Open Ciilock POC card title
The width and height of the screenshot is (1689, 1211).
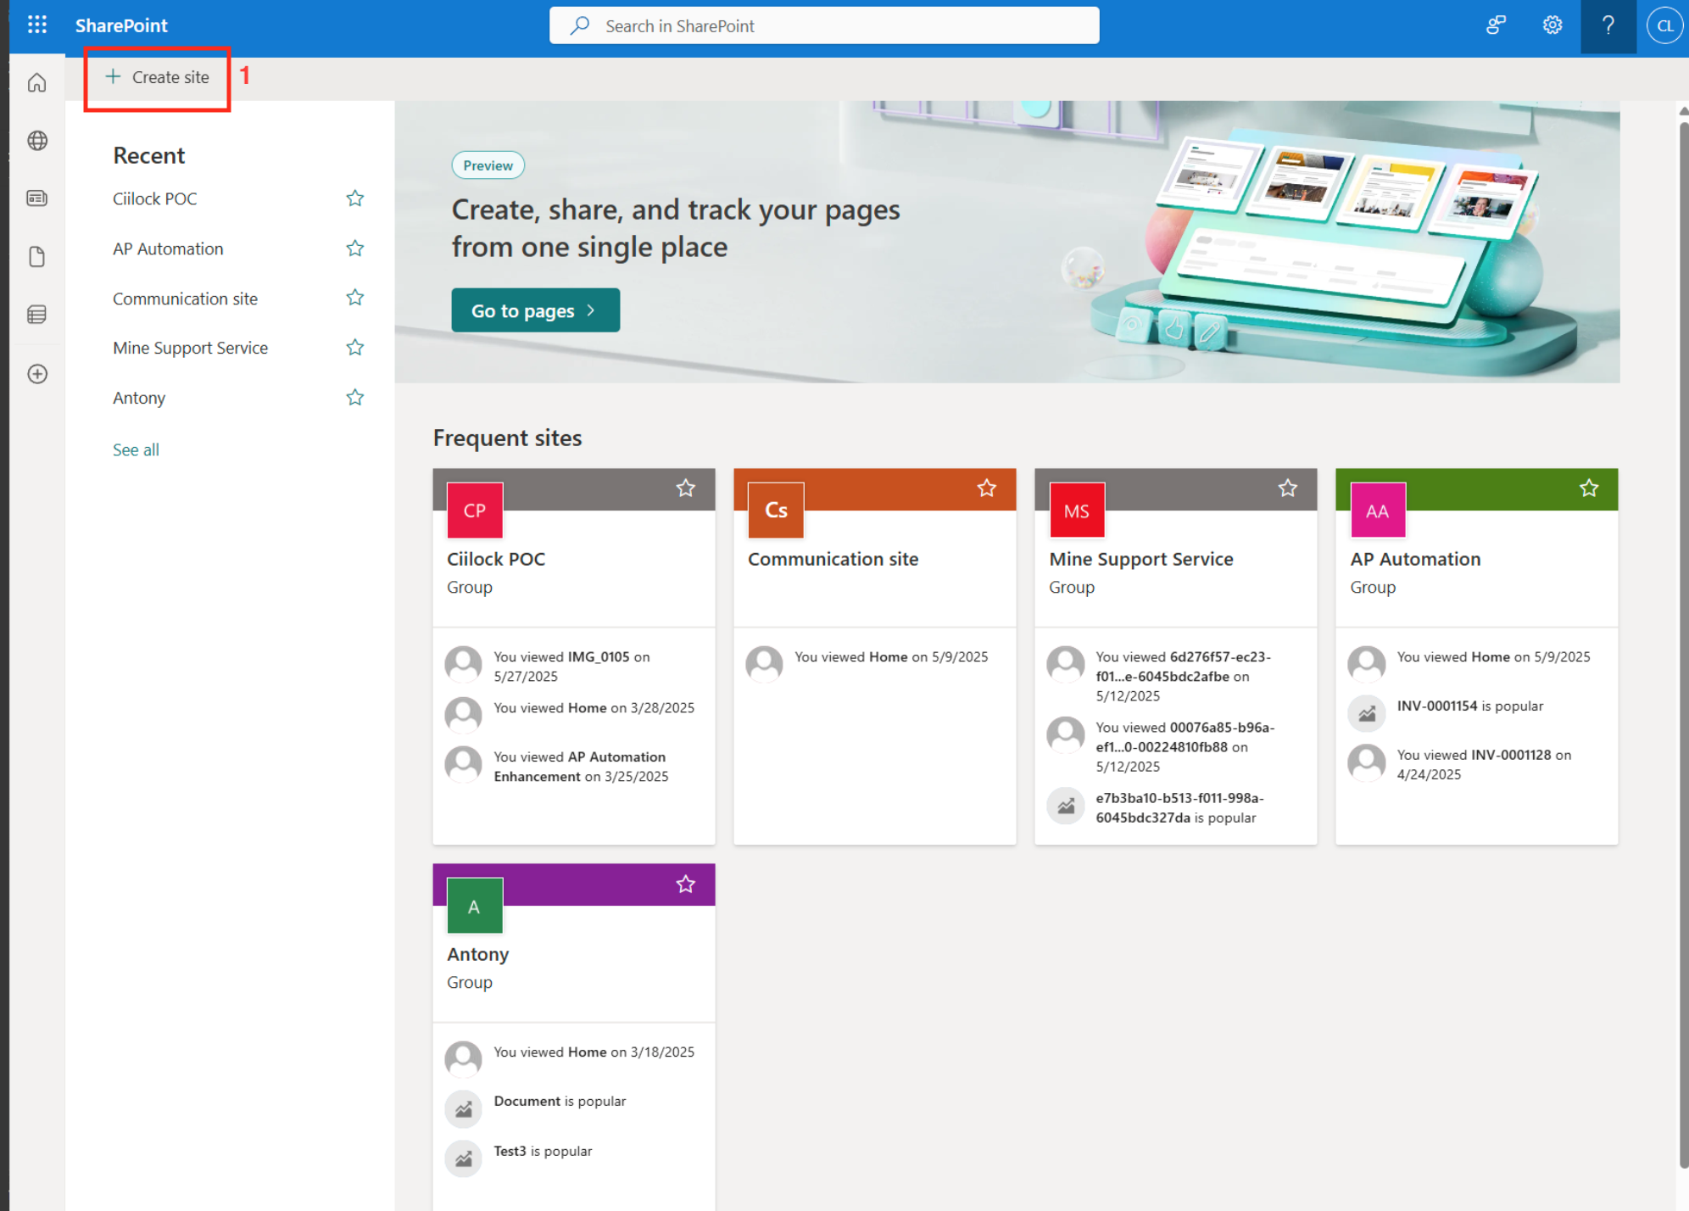coord(496,559)
